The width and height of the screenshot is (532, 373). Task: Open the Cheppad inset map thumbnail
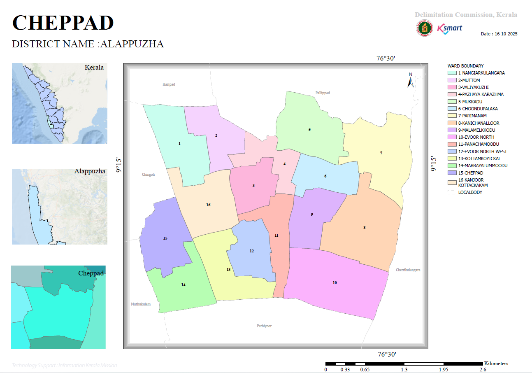tap(58, 307)
